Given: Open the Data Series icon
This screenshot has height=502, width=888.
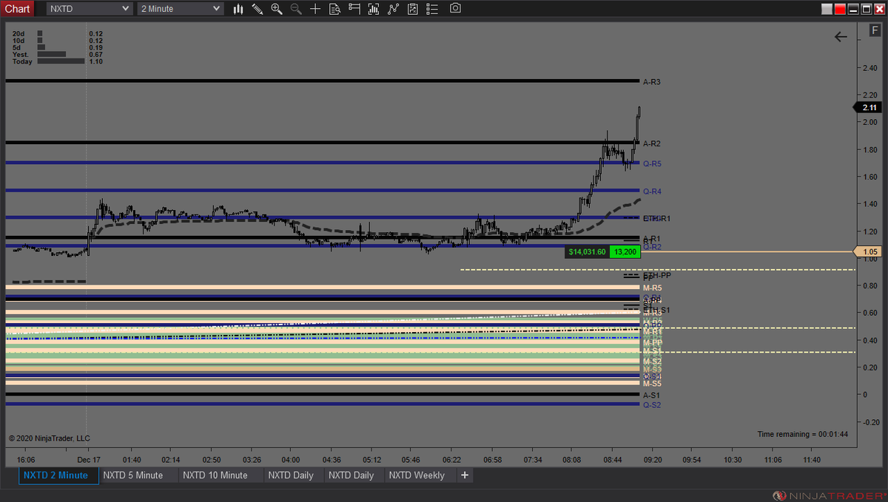Looking at the screenshot, I should (x=373, y=9).
